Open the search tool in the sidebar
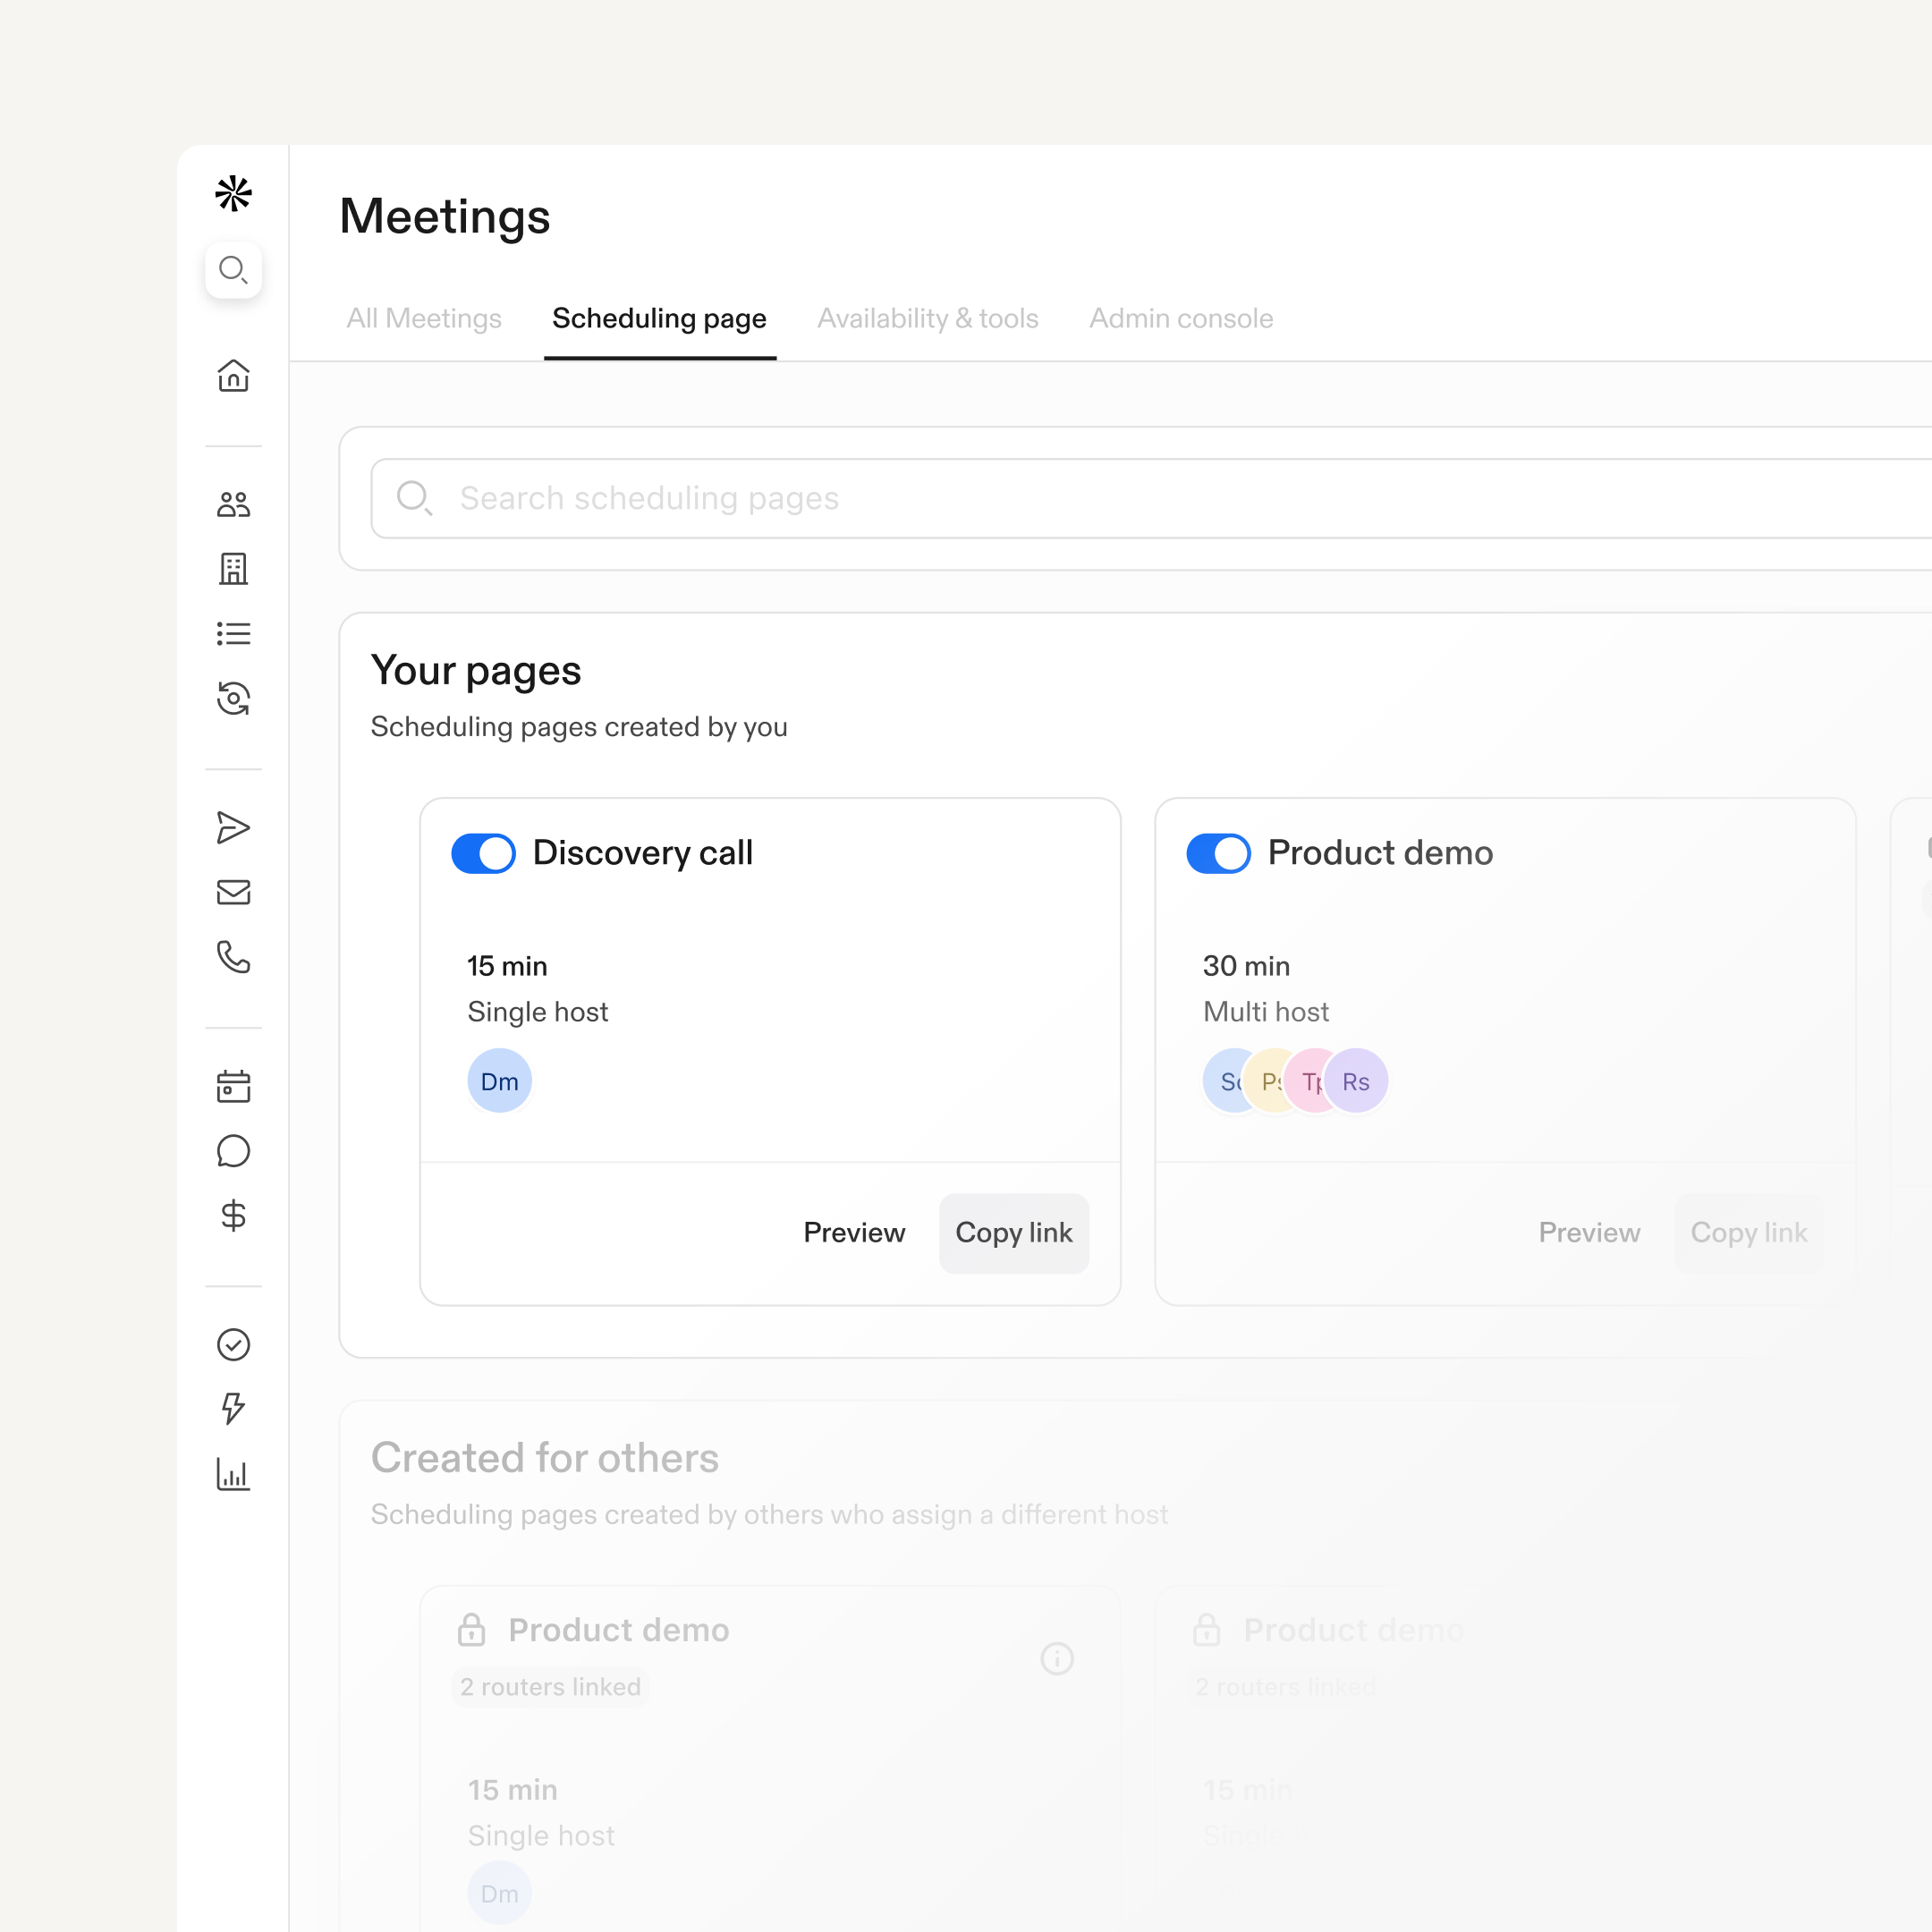1932x1932 pixels. click(x=233, y=270)
